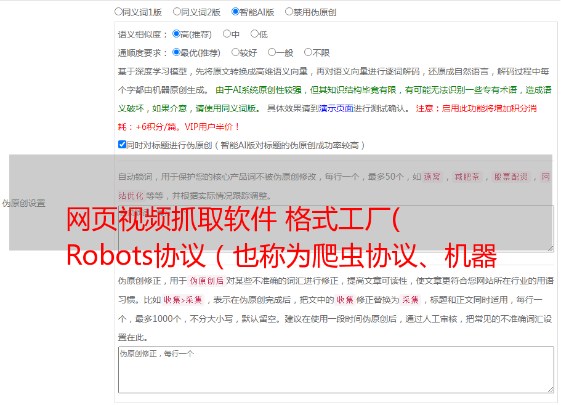The image size is (561, 405).
Task: Choose 一般 for 通顺度要求
Action: (x=271, y=52)
